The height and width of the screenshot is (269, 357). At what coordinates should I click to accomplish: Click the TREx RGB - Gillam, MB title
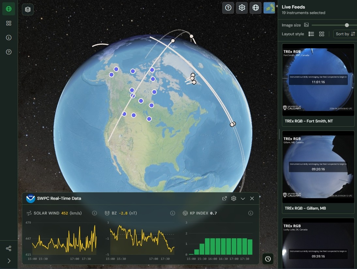(305, 208)
